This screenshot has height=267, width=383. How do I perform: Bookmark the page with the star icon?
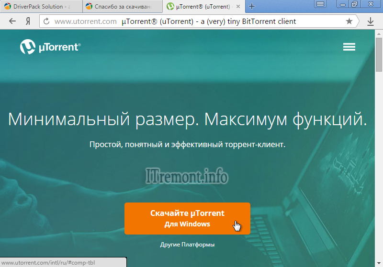pos(349,21)
